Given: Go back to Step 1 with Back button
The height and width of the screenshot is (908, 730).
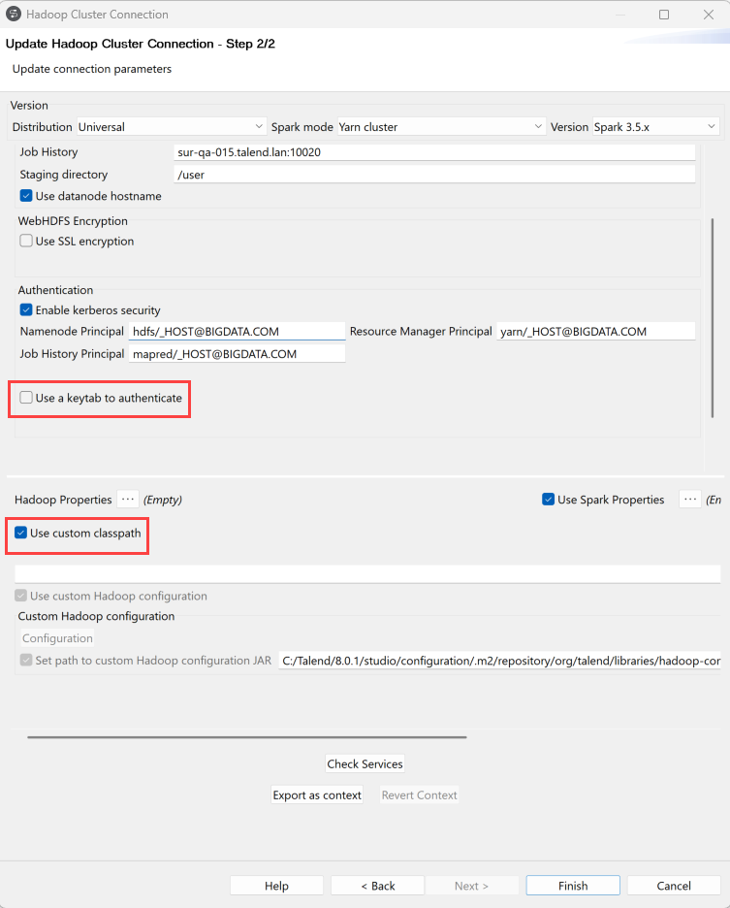Looking at the screenshot, I should pyautogui.click(x=377, y=885).
